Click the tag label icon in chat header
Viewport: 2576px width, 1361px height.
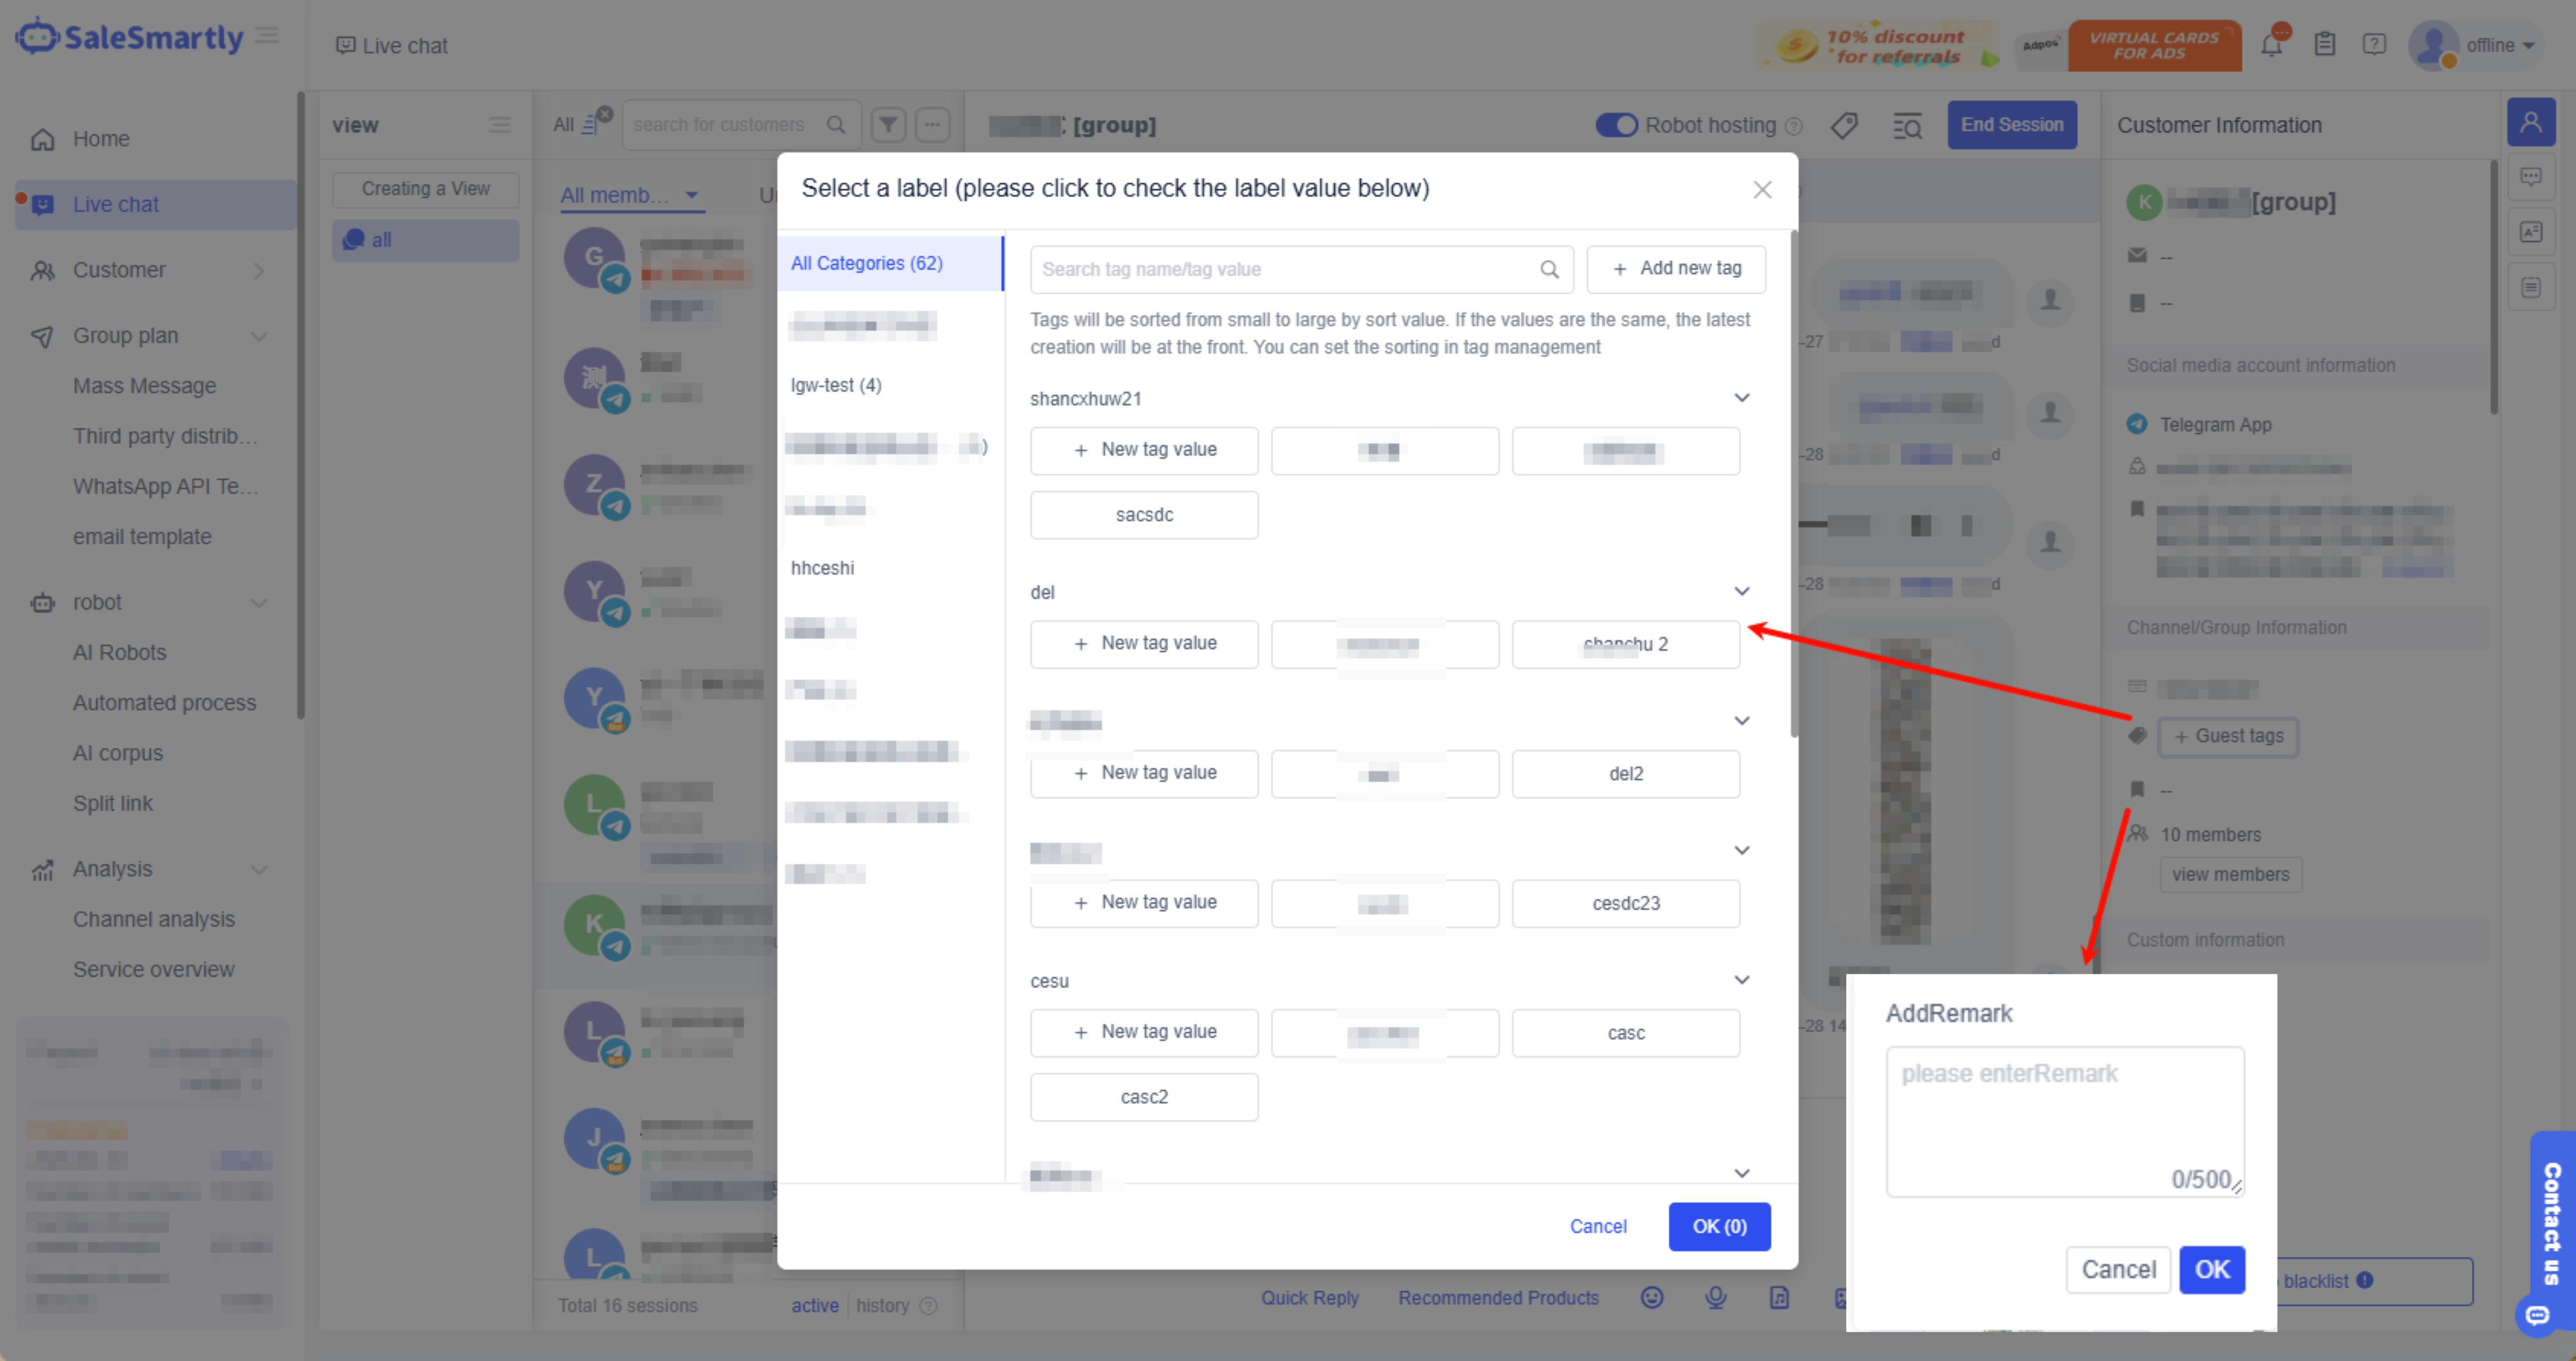click(x=1844, y=125)
